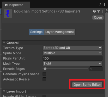
Task: Open the Texture Type dropdown
Action: (73, 48)
